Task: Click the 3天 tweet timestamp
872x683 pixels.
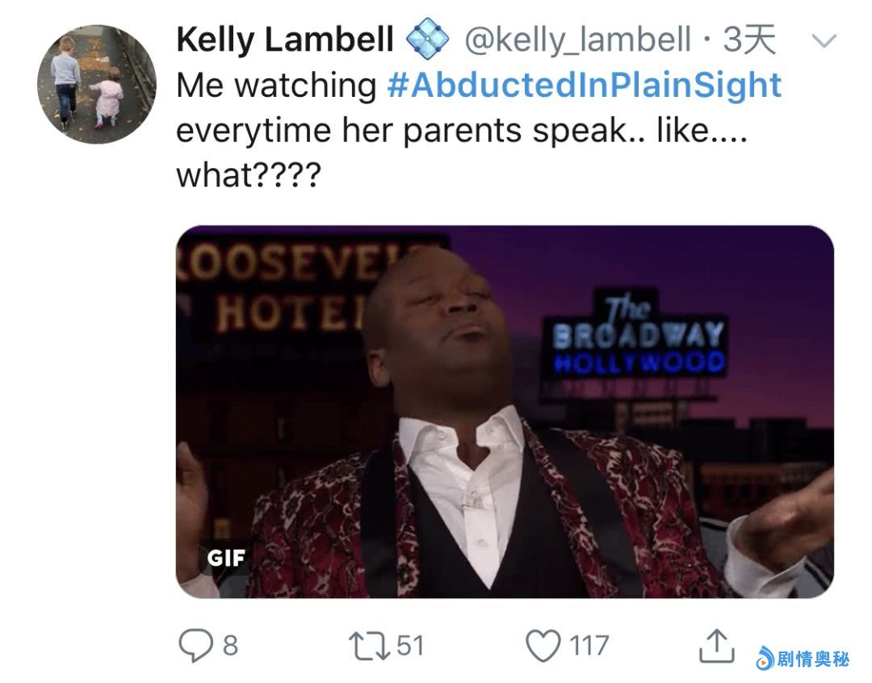Action: [748, 40]
